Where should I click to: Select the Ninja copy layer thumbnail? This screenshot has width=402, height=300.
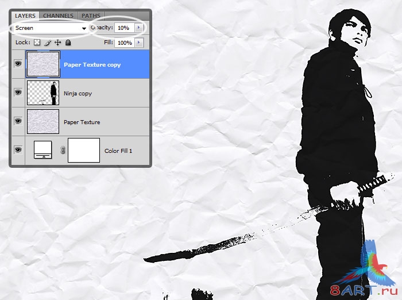tap(43, 93)
